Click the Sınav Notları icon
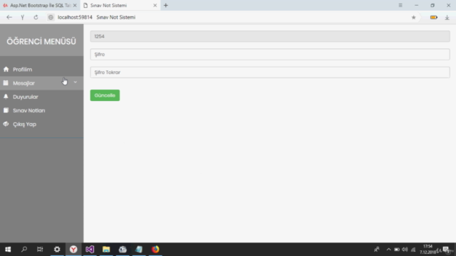 6,110
